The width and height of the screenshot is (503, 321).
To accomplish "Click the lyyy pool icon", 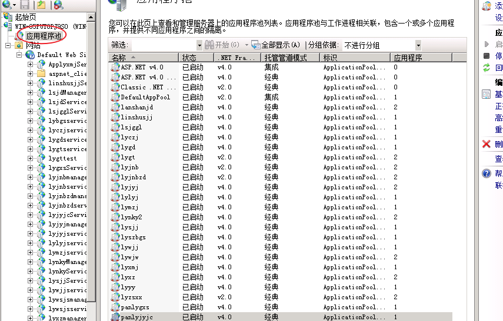I will [115, 287].
